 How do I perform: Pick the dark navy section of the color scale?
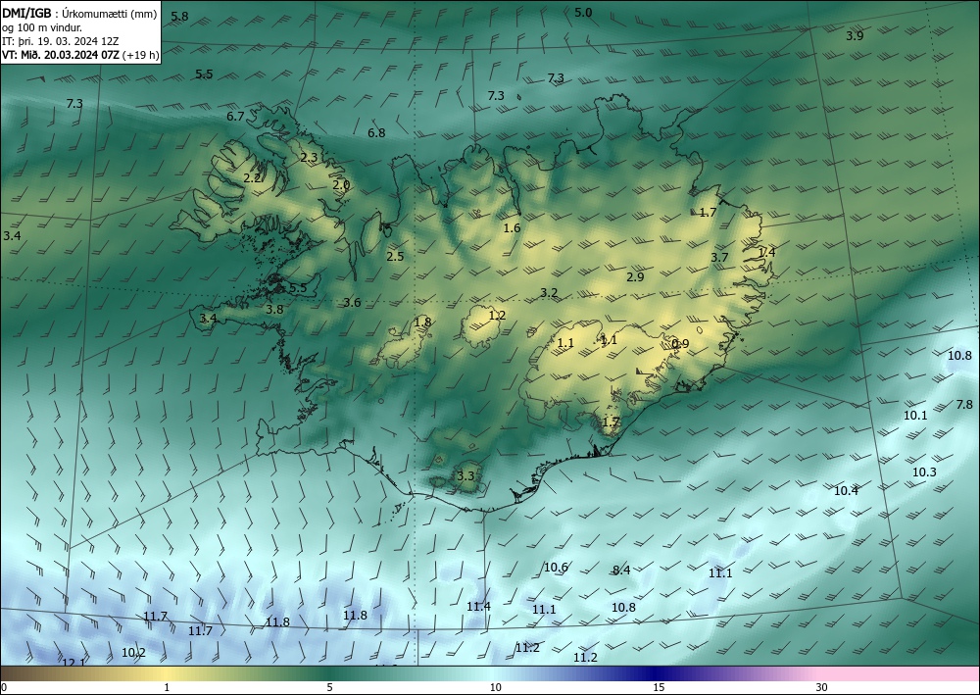coord(653,673)
